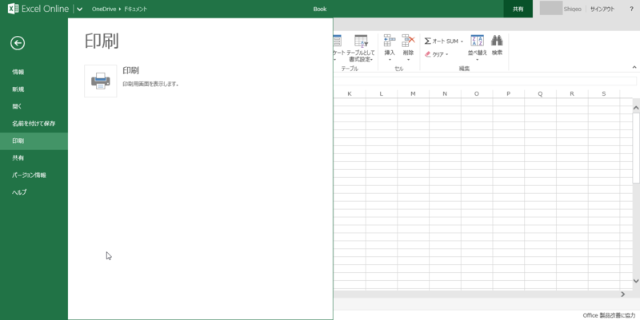The width and height of the screenshot is (640, 320).
Task: Click the クリア eraser icon
Action: click(x=428, y=54)
